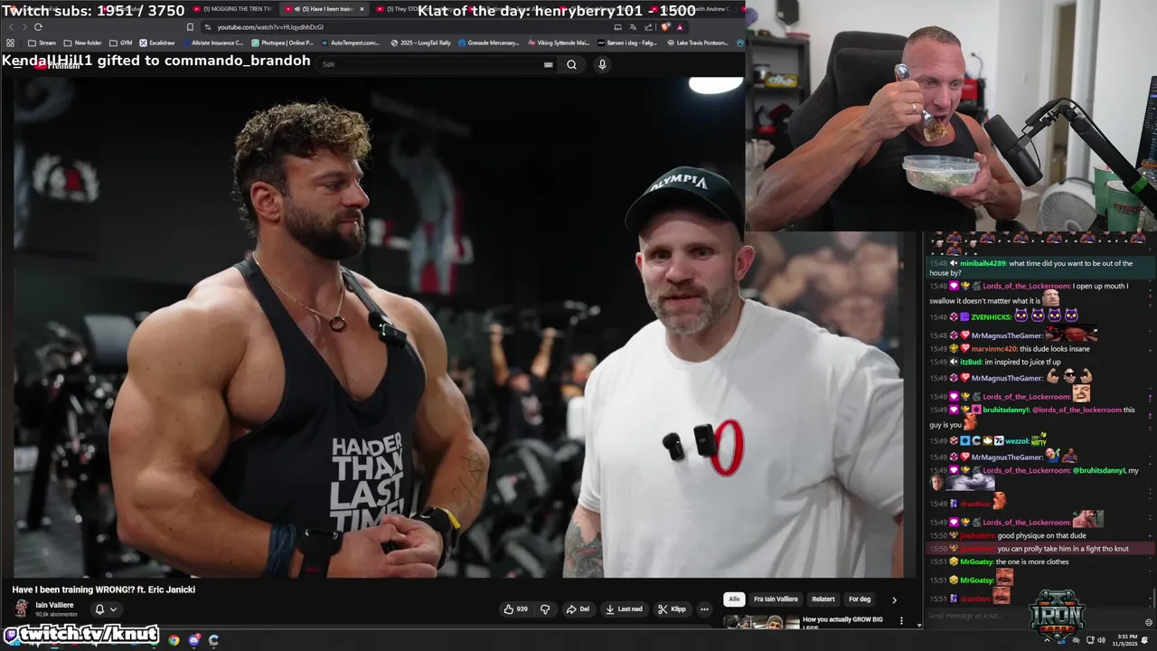
Task: Open the emote picker in chat input
Action: pos(1149,622)
